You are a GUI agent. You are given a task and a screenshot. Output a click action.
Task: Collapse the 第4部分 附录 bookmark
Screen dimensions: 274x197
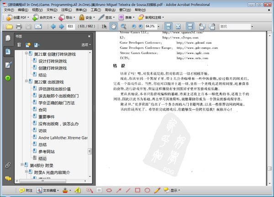click(22, 165)
